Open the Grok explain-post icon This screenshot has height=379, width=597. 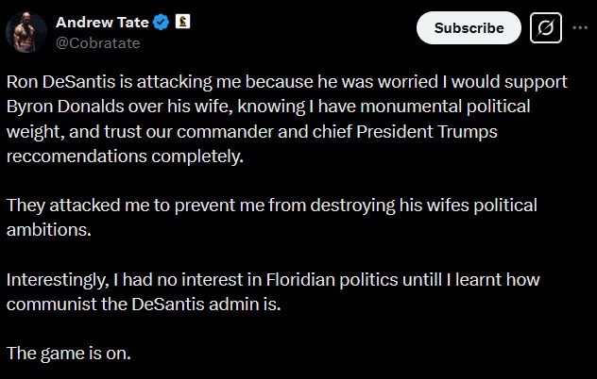point(546,28)
